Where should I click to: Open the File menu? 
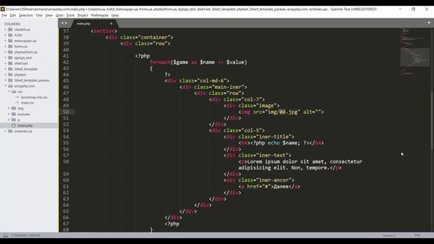4,15
